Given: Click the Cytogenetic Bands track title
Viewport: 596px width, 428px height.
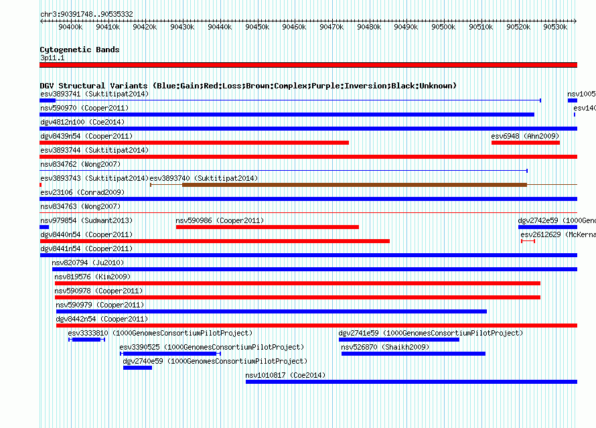Looking at the screenshot, I should [80, 50].
